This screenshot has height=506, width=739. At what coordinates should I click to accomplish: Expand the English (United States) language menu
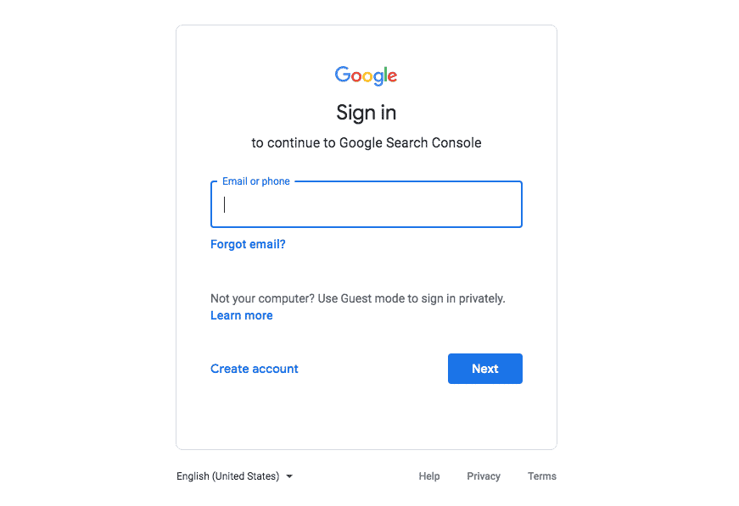point(235,476)
